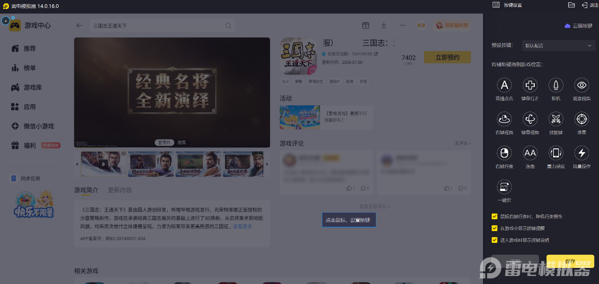Select the 键盘视角 key icon
The image size is (599, 284).
tap(530, 119)
